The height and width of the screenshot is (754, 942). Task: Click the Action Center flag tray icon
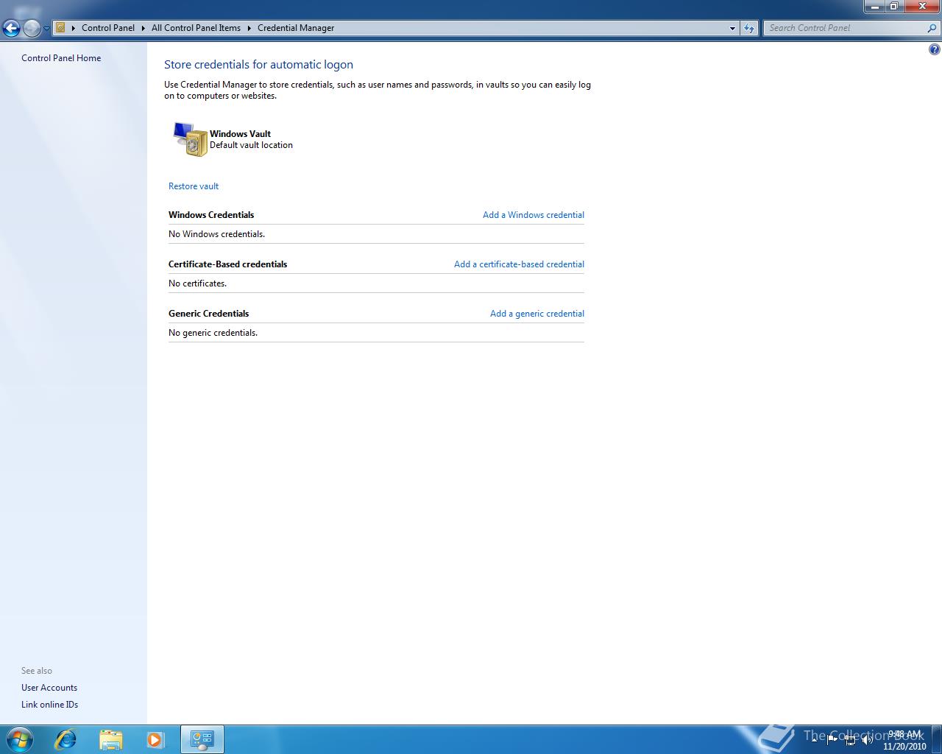832,740
